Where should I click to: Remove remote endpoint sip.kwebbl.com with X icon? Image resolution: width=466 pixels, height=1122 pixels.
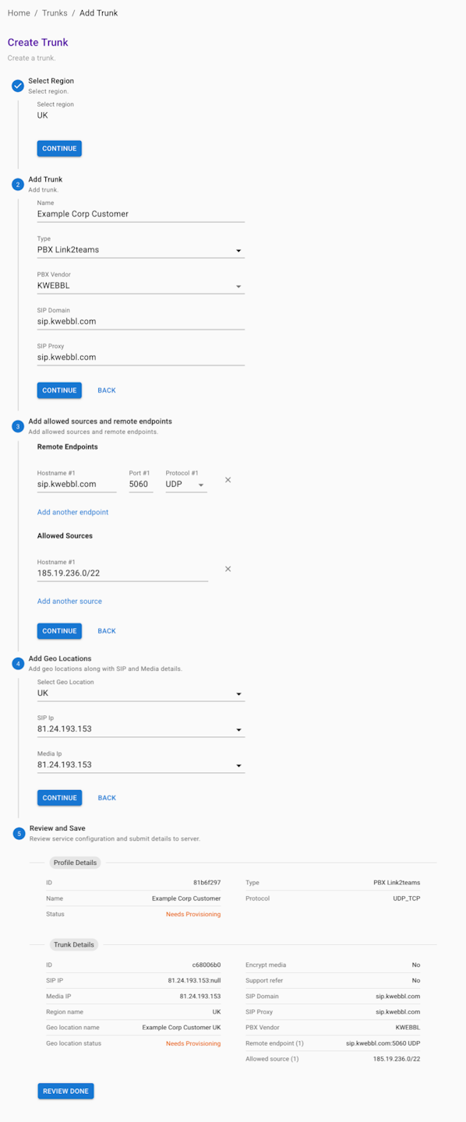coord(228,480)
